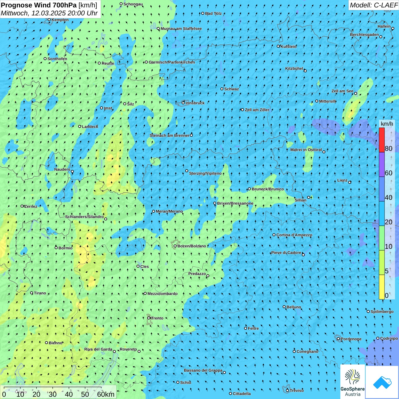The image size is (399, 399).
Task: Click the Kufstein label
Action: click(x=288, y=46)
